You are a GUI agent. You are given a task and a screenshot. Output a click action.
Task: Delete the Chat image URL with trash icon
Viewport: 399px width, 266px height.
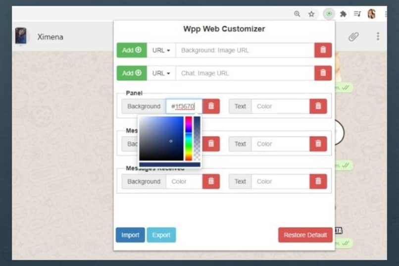pyautogui.click(x=323, y=73)
